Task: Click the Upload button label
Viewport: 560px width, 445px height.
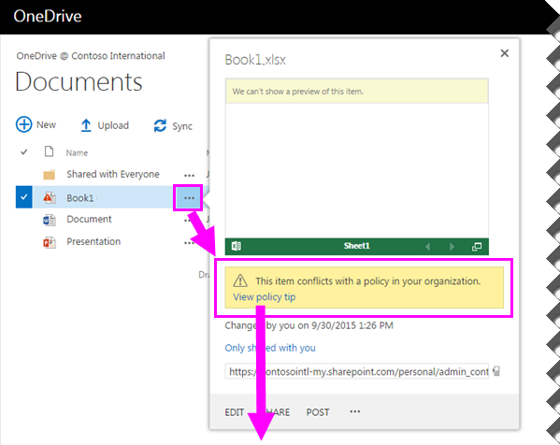Action: (113, 125)
